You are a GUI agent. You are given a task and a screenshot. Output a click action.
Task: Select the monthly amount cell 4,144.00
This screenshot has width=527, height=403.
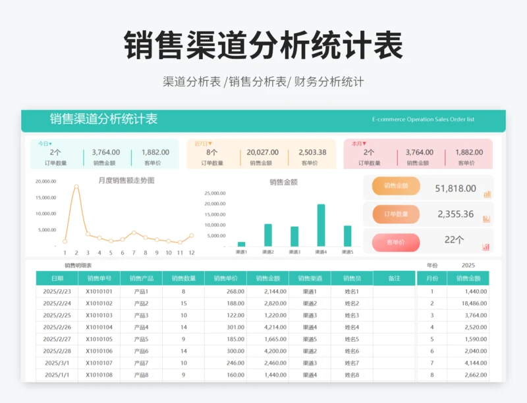pyautogui.click(x=468, y=363)
